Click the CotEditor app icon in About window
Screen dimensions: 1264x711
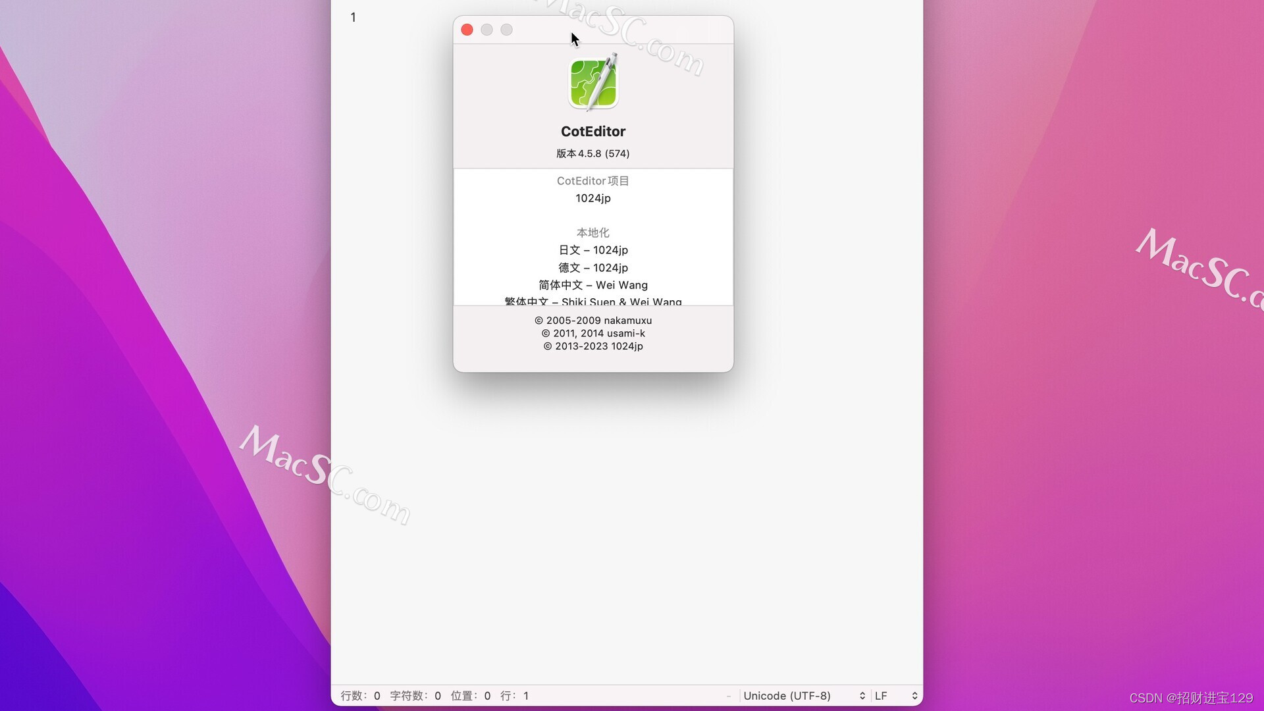[593, 82]
